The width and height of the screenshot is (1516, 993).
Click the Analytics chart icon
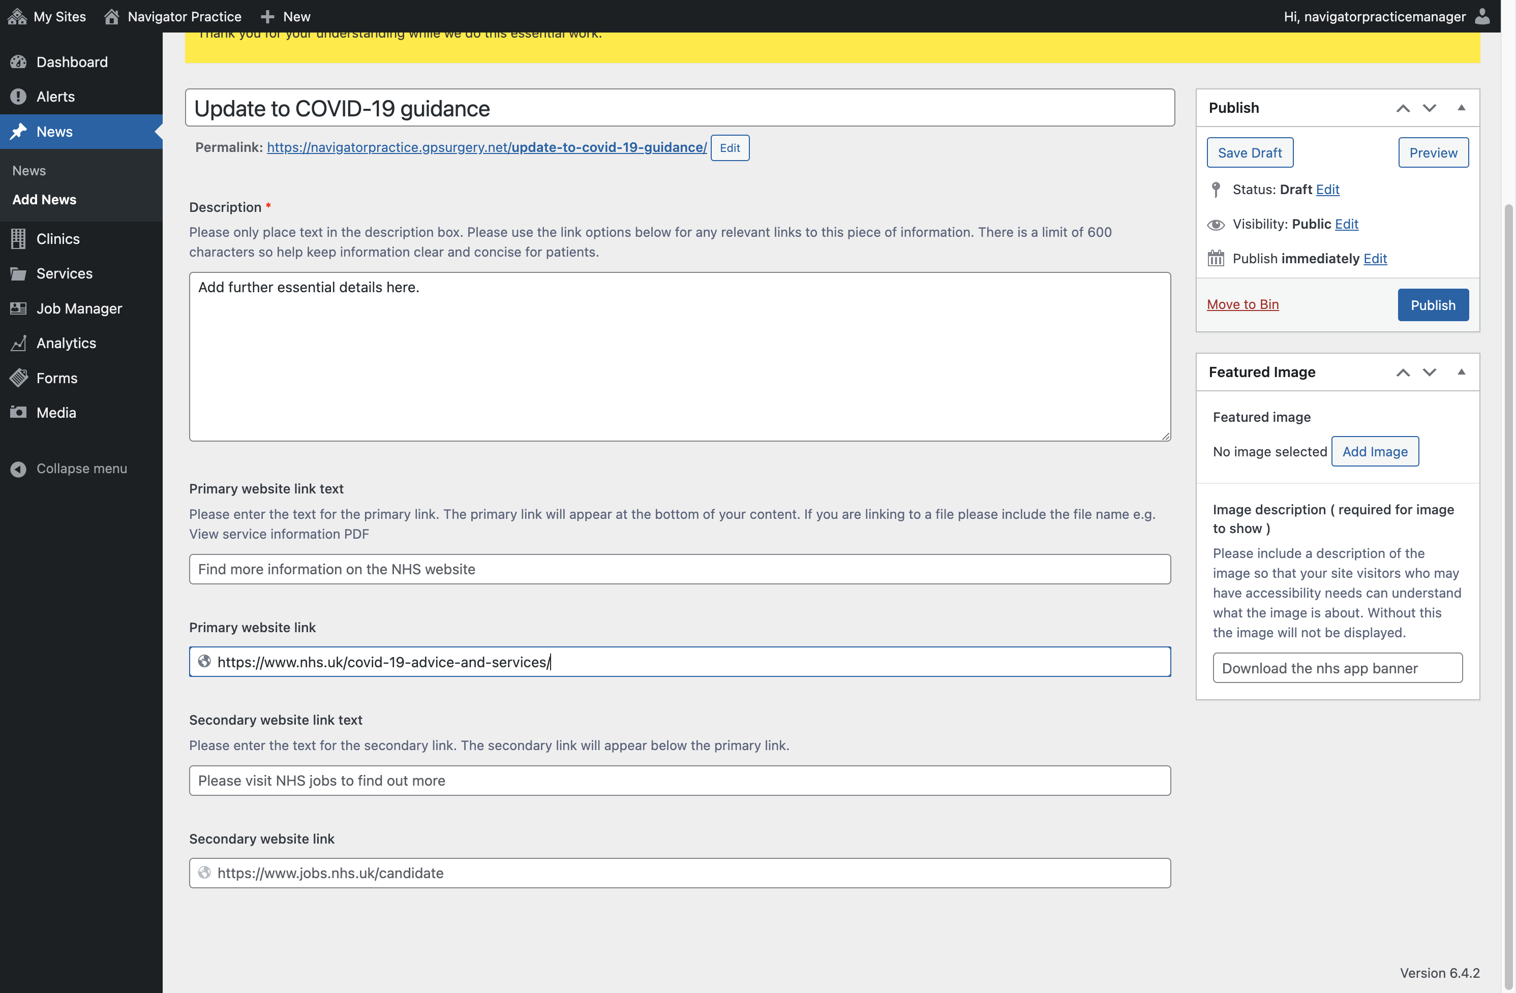[18, 343]
